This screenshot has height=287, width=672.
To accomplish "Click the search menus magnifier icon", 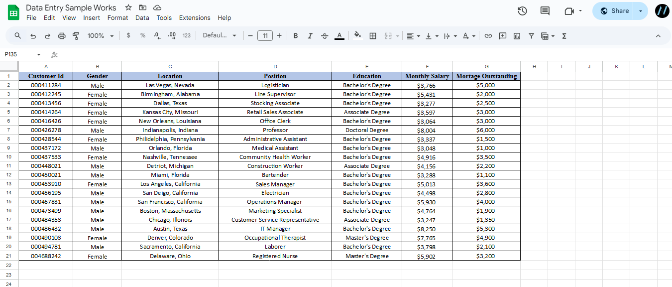I will click(x=18, y=36).
